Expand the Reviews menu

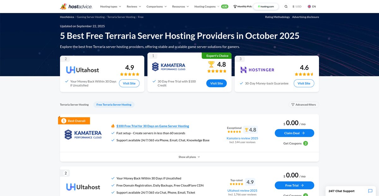click(134, 6)
